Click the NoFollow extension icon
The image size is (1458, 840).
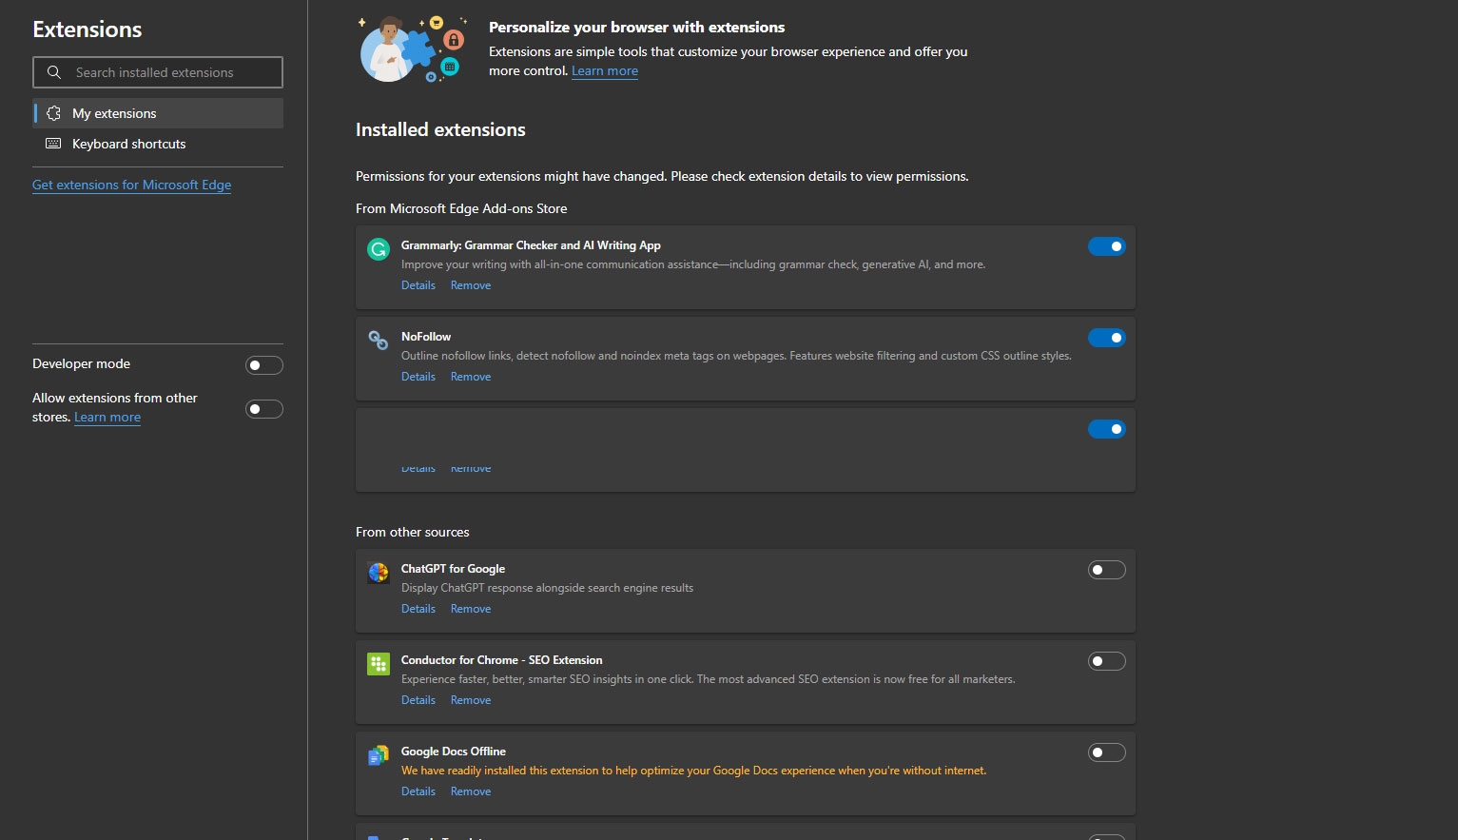pos(378,341)
